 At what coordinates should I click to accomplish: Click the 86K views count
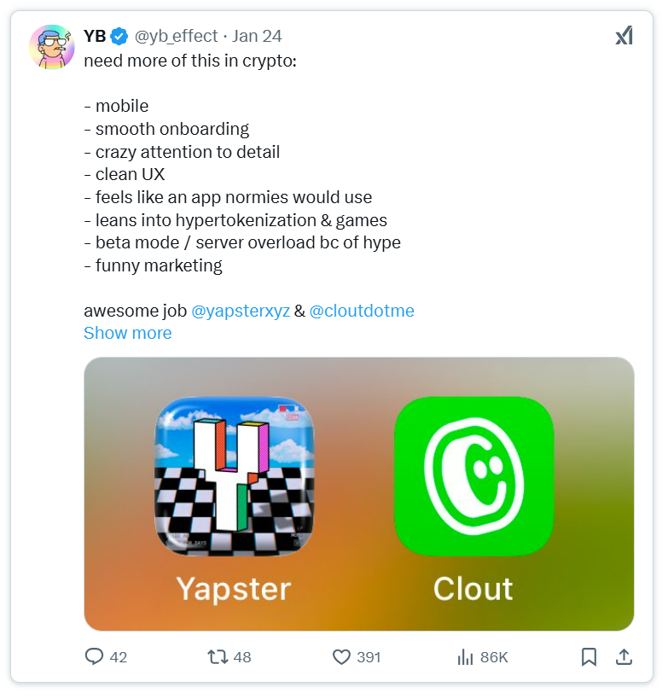coord(494,657)
